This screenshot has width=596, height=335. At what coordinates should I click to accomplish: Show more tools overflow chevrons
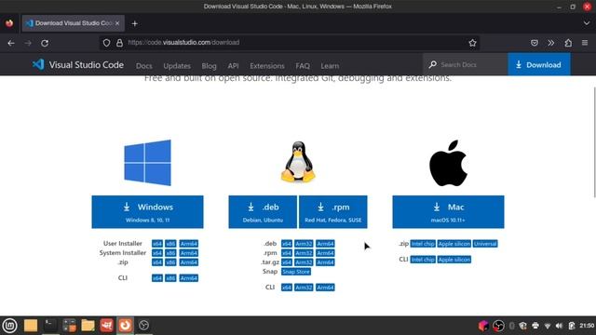tap(550, 43)
